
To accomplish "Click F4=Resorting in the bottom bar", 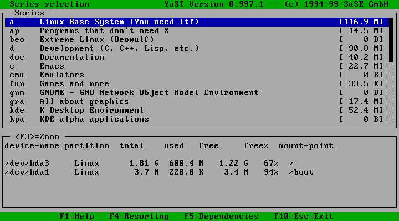I will [139, 217].
